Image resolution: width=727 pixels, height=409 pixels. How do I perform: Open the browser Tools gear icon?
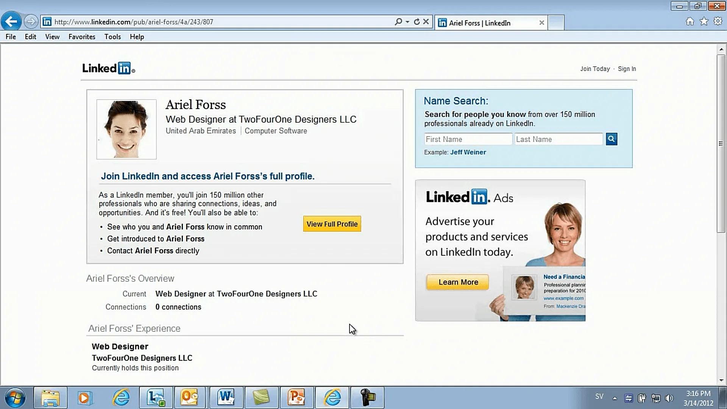[x=718, y=22]
